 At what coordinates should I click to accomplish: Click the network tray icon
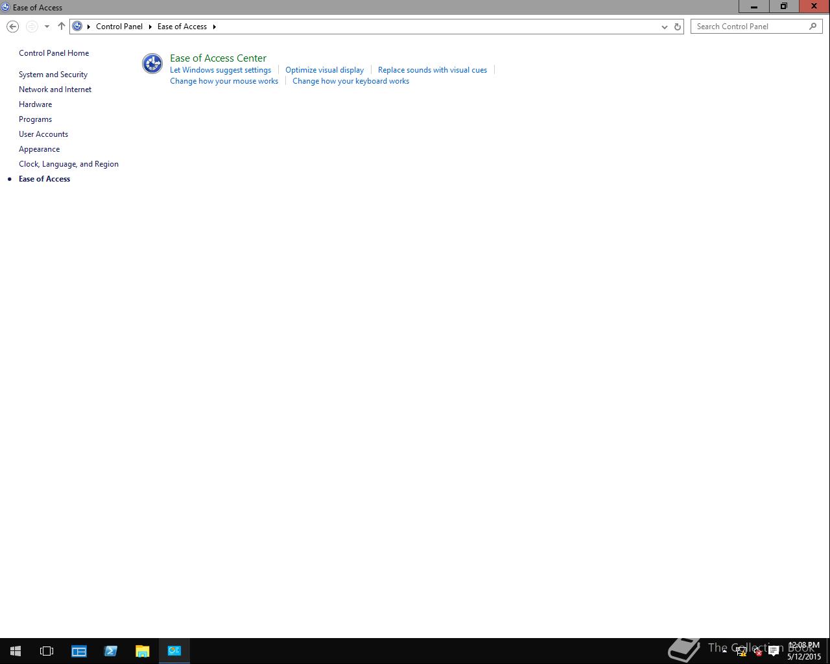741,652
